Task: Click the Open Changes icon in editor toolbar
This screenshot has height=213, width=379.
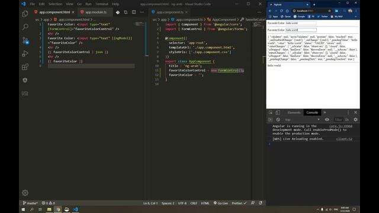Action: [126, 12]
